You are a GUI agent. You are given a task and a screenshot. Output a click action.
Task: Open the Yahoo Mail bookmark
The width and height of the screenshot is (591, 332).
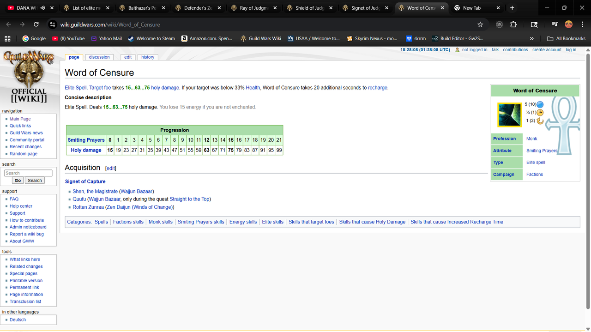107,38
